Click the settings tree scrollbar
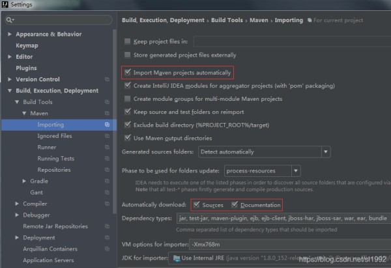The height and width of the screenshot is (268, 391). pyautogui.click(x=115, y=122)
